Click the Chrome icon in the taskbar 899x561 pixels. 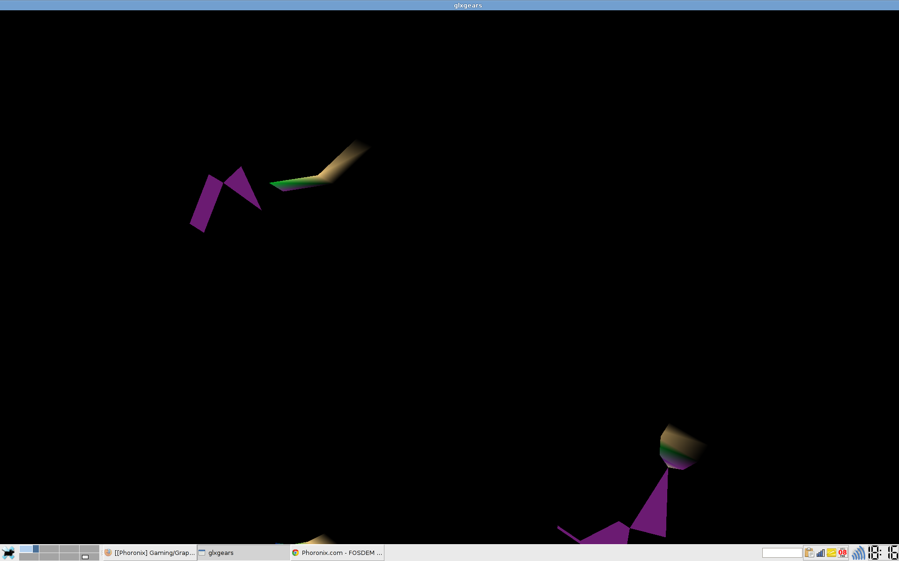[295, 553]
